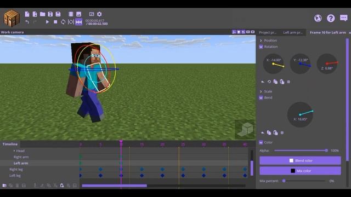Click the Alpha slider handle
The width and height of the screenshot is (351, 197).
click(x=326, y=150)
